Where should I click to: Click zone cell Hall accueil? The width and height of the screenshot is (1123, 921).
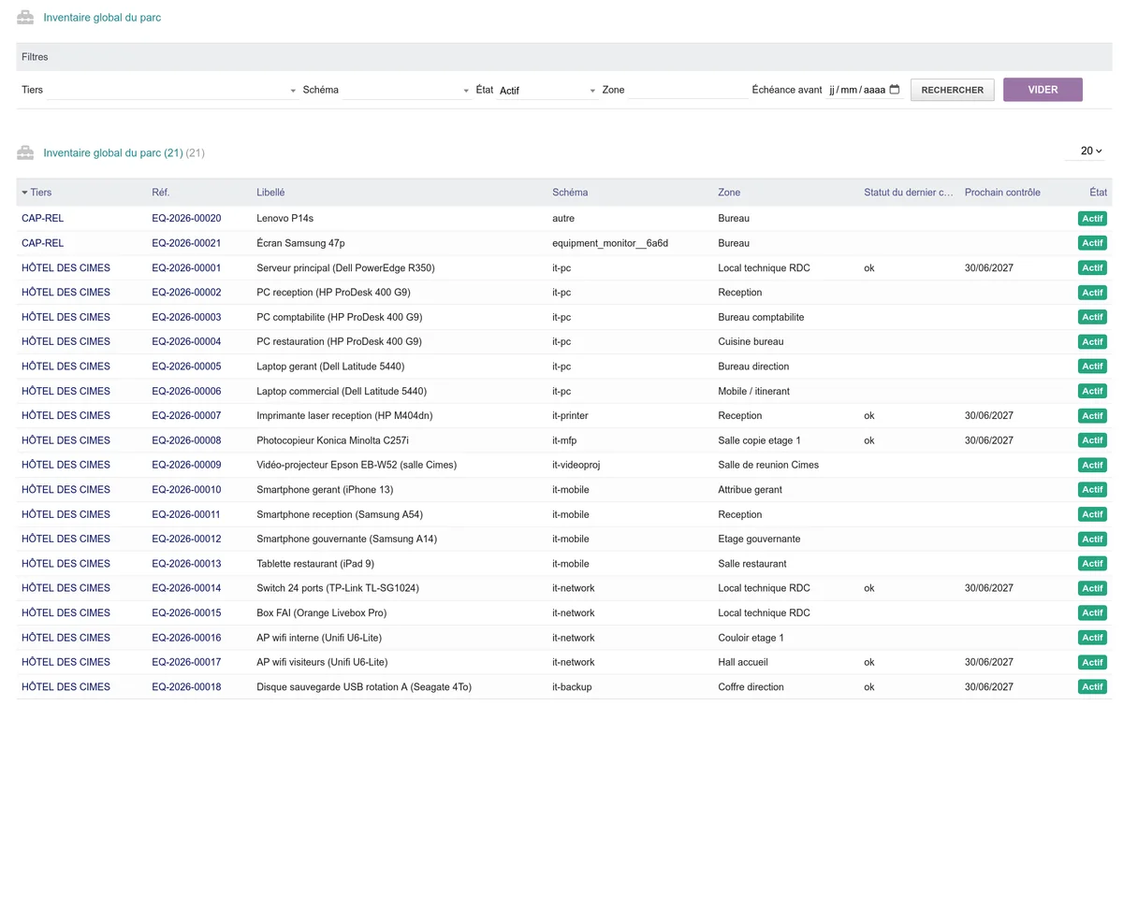point(743,662)
